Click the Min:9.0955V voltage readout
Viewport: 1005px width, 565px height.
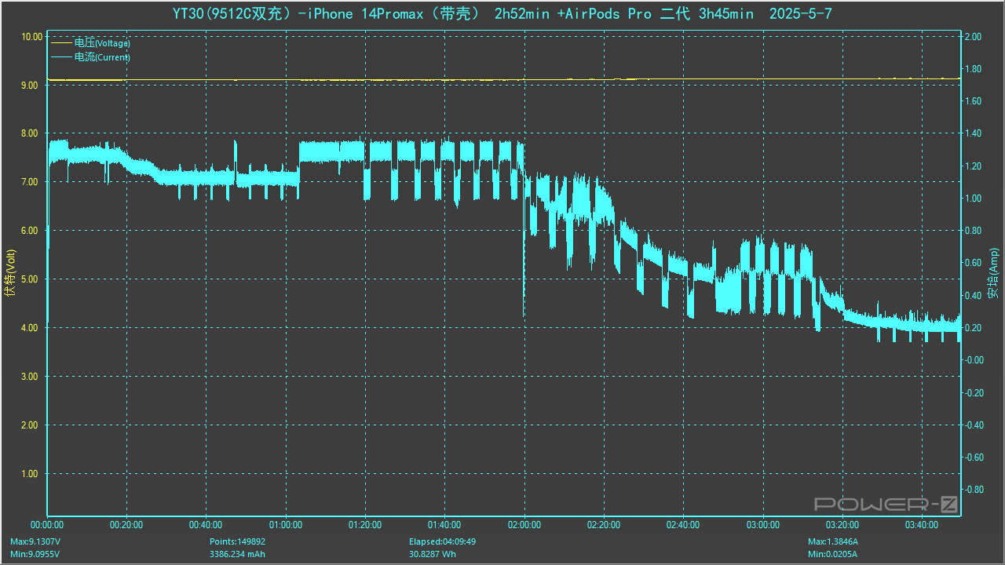(x=35, y=554)
